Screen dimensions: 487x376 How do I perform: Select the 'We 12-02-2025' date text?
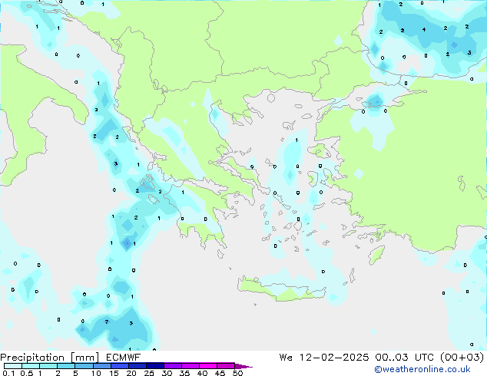[324, 358]
